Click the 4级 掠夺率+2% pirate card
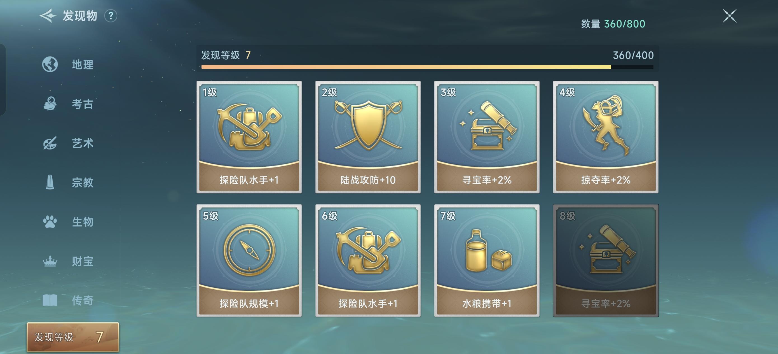This screenshot has width=778, height=354. (606, 137)
